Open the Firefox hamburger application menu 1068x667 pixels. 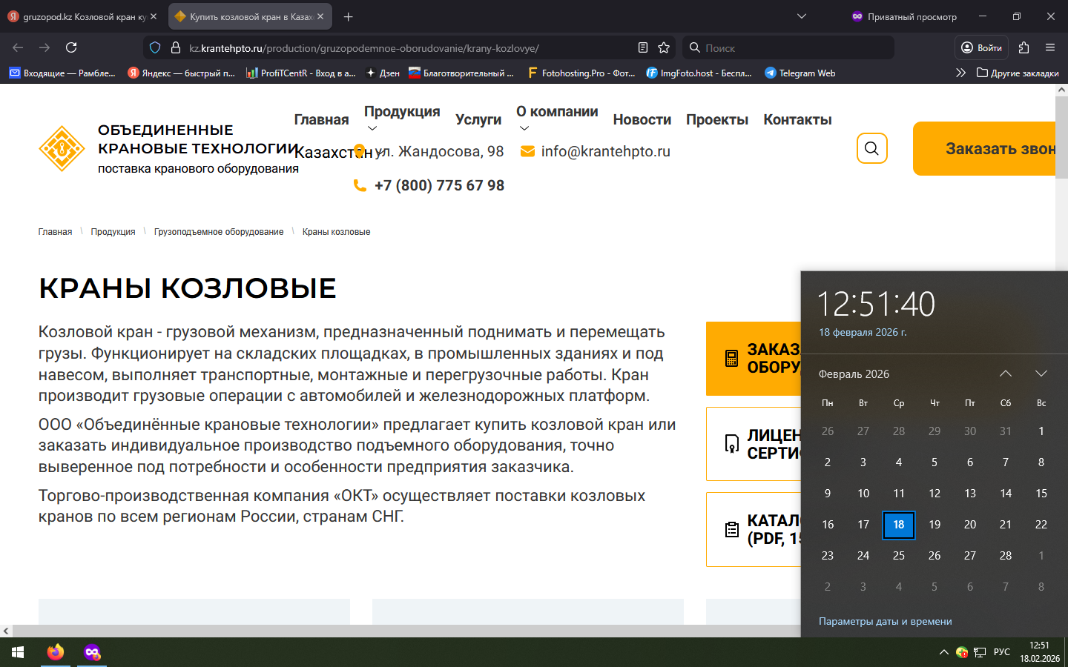[1050, 47]
